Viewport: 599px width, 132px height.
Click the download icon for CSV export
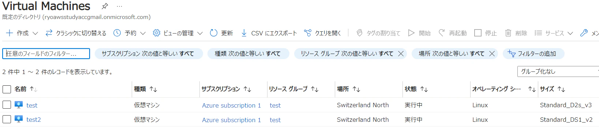244,33
